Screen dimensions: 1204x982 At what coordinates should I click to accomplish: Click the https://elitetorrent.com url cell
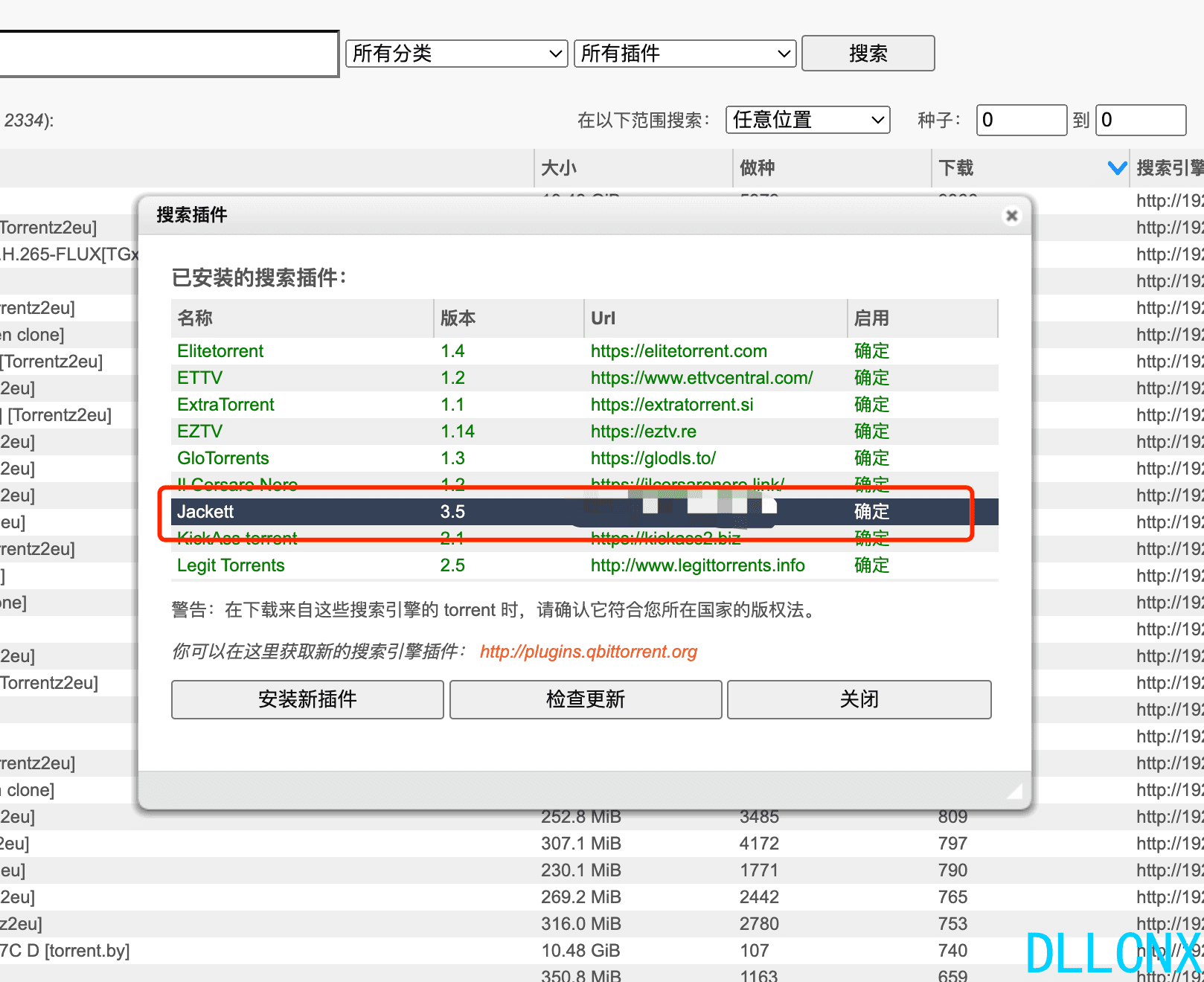(x=679, y=351)
